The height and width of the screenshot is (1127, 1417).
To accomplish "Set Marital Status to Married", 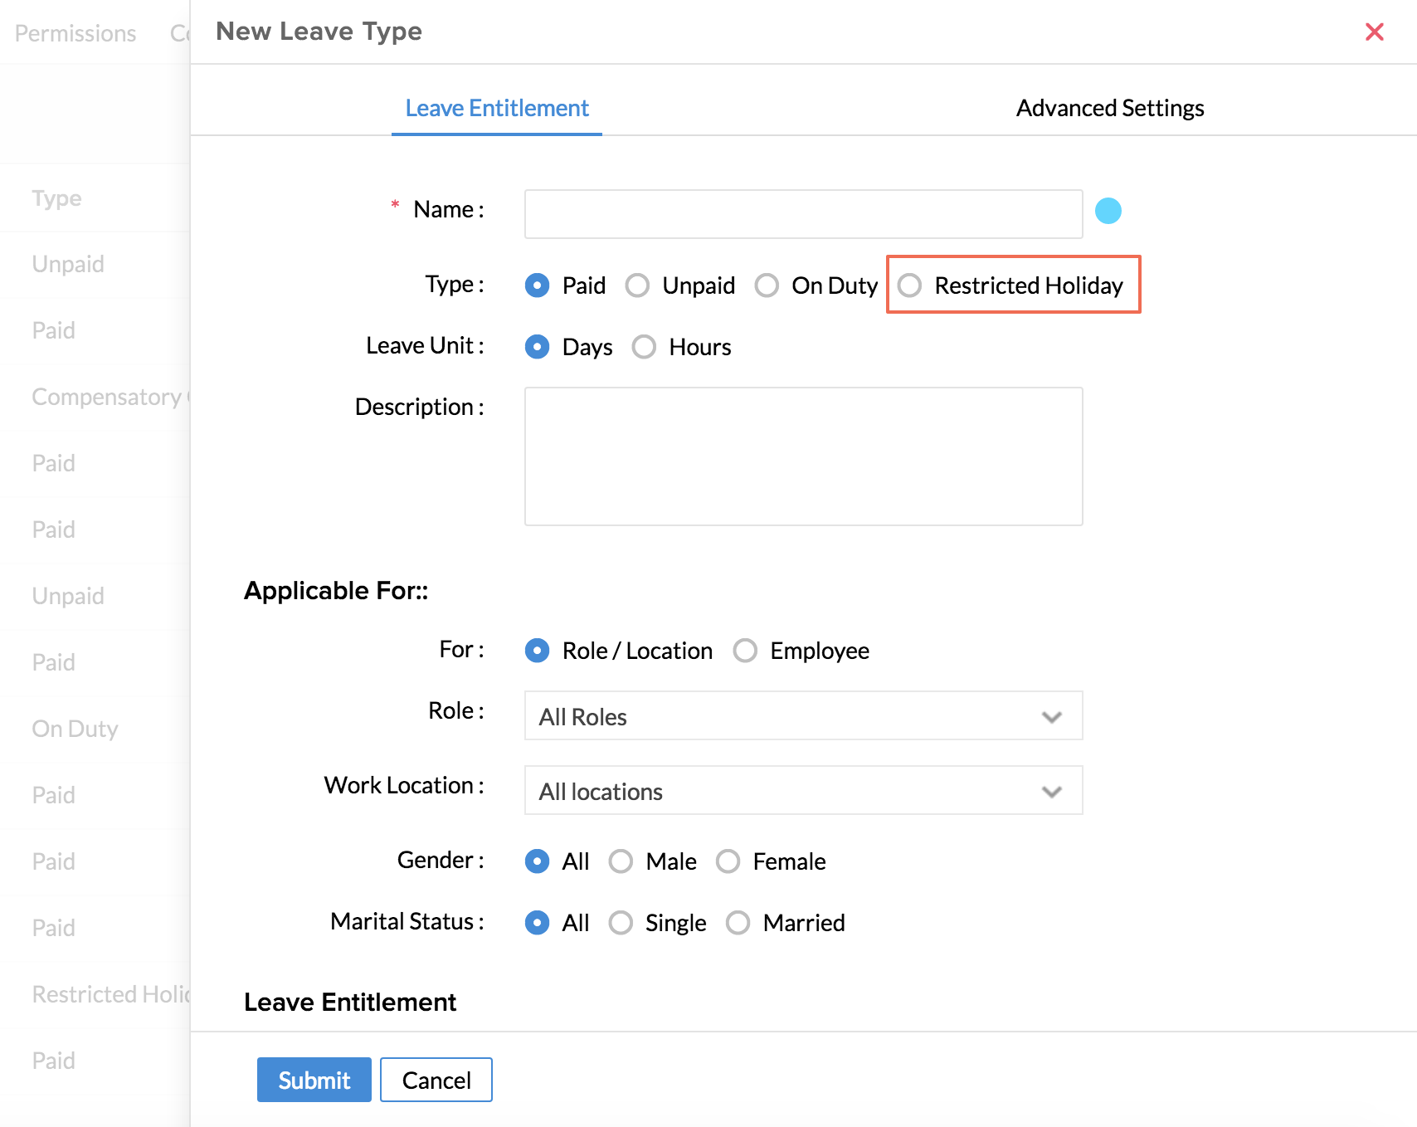I will (738, 923).
